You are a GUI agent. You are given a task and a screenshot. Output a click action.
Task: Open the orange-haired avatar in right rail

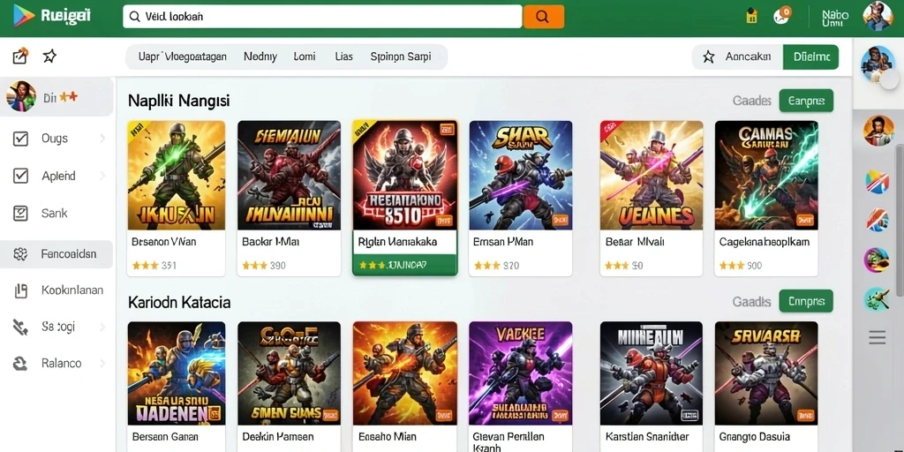(x=878, y=131)
